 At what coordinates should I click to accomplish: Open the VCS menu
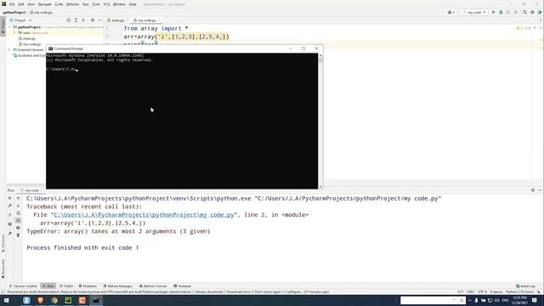(x=106, y=4)
